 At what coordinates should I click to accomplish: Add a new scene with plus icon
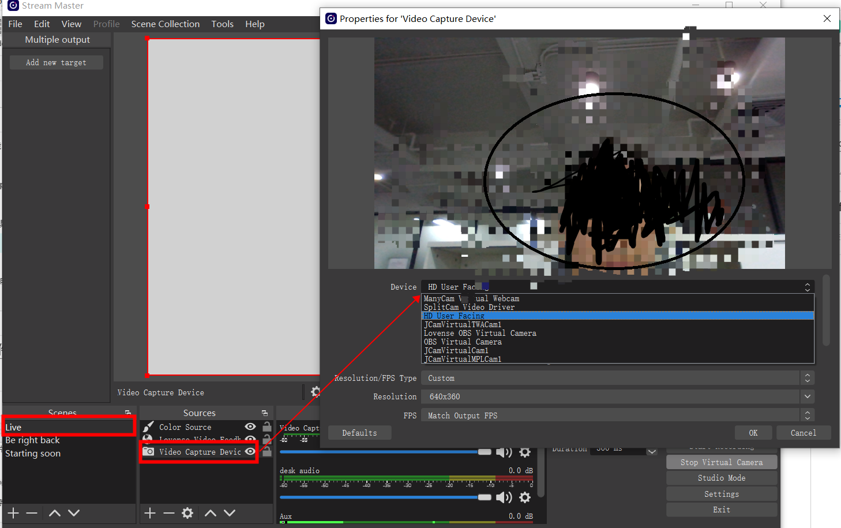click(x=13, y=513)
